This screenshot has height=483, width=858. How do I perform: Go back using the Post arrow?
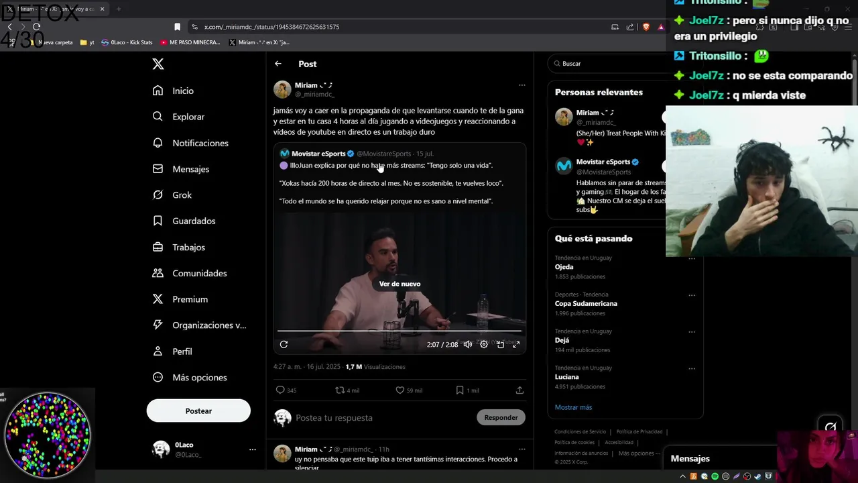[x=278, y=64]
